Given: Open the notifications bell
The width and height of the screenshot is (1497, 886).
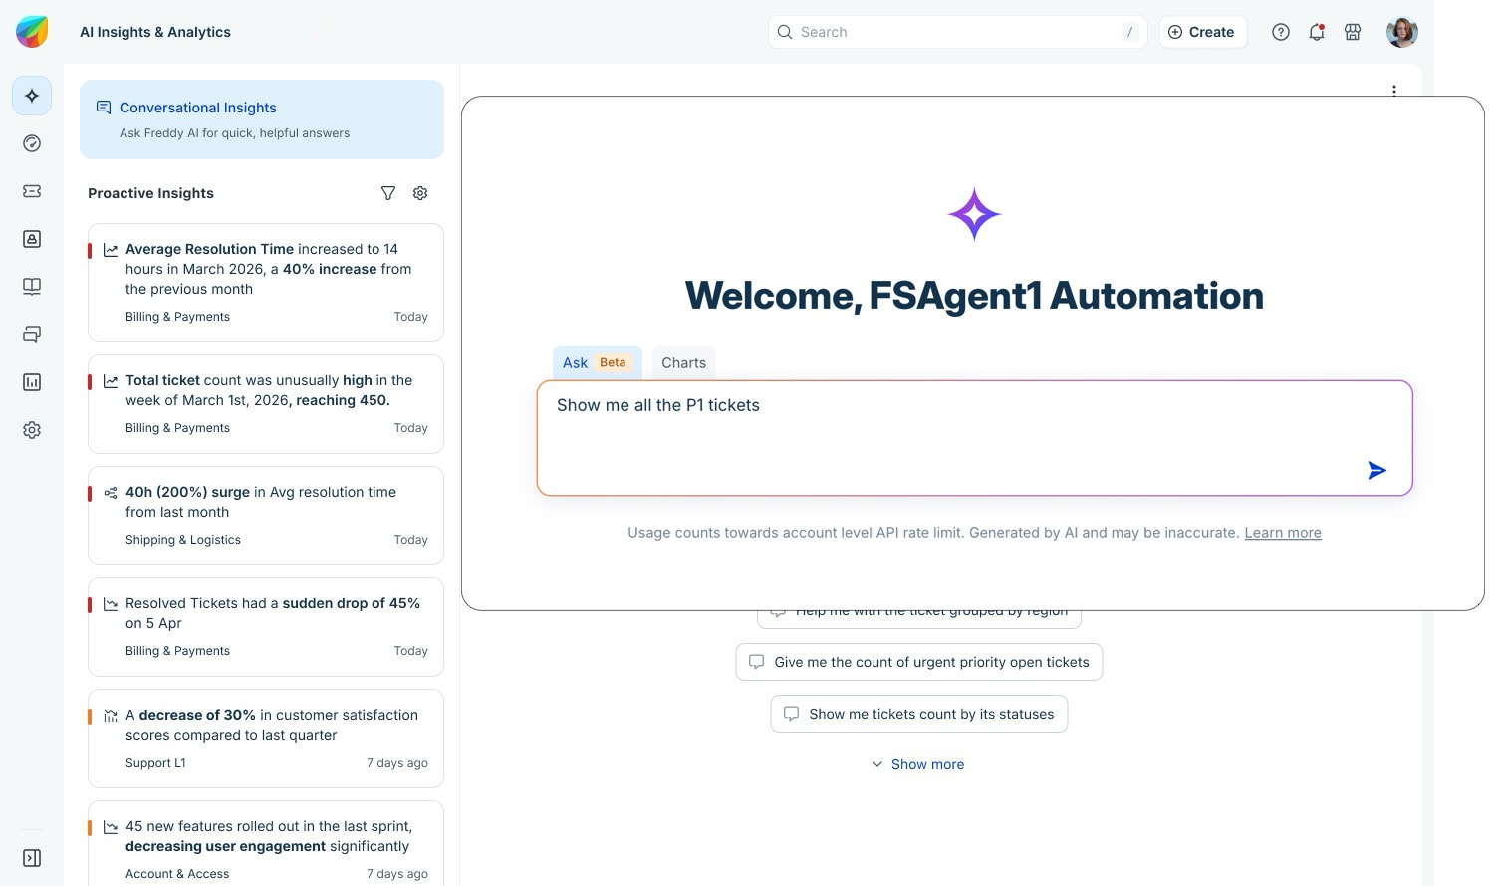Looking at the screenshot, I should (1317, 32).
